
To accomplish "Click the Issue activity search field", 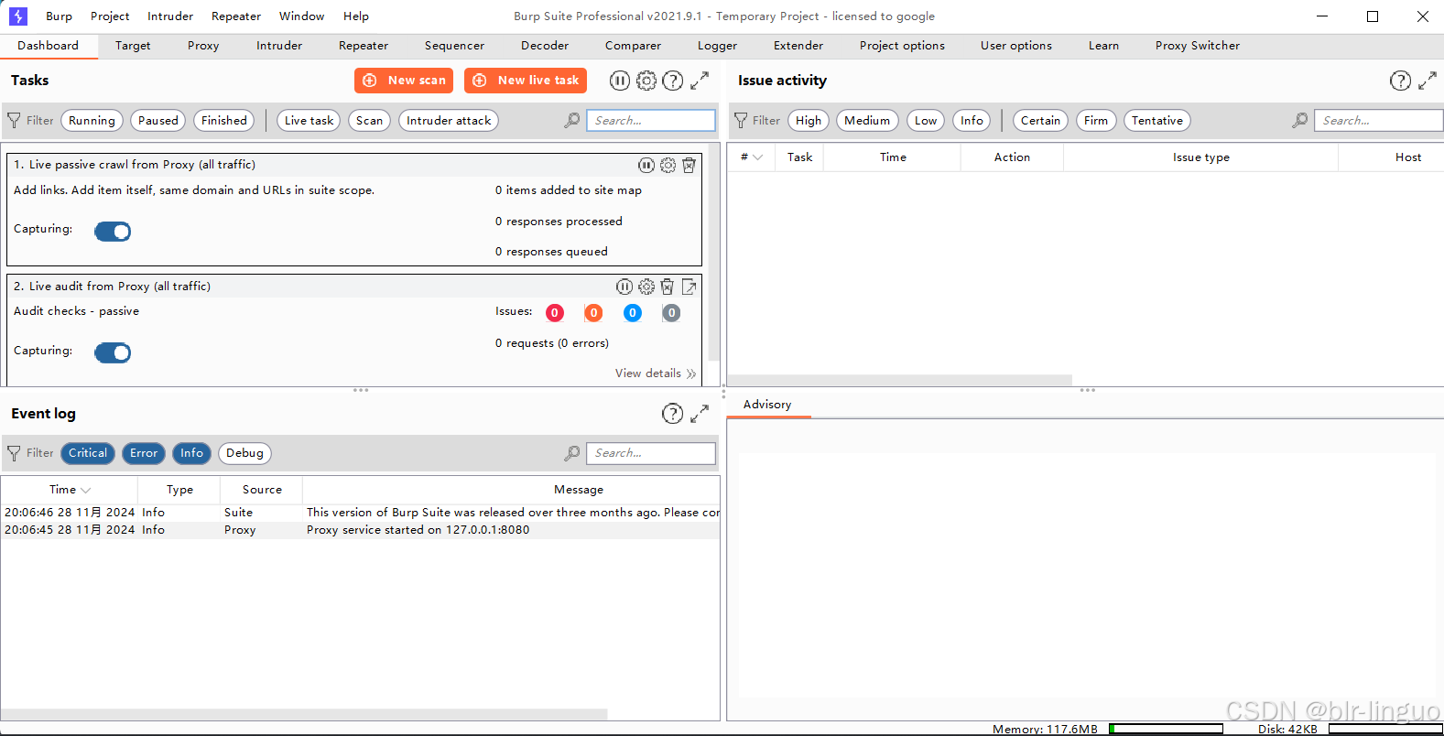I will (x=1379, y=121).
